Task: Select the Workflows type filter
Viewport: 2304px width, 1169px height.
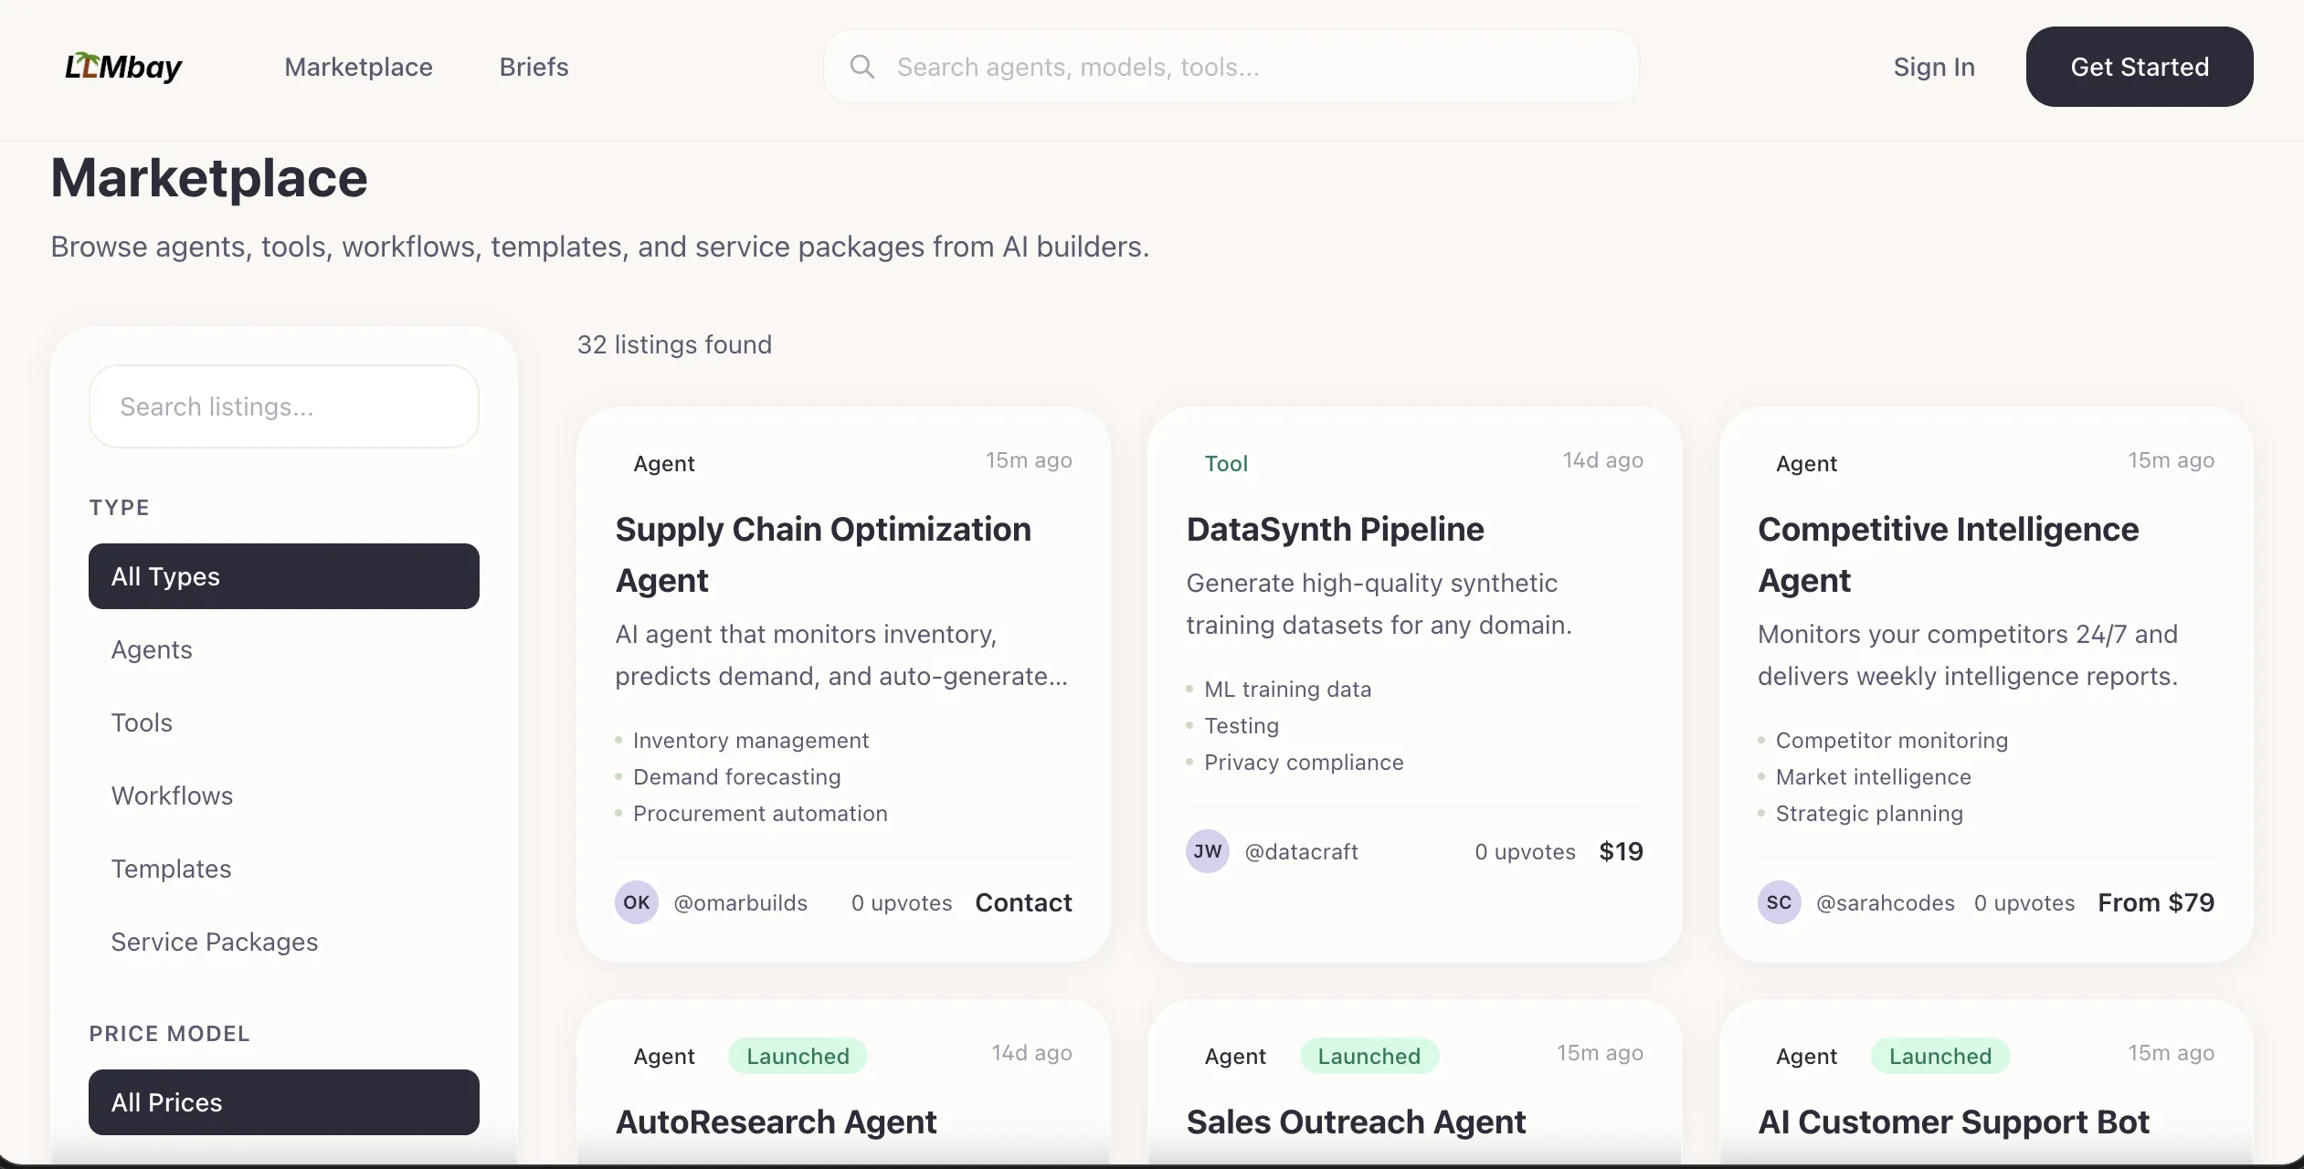Action: (x=172, y=795)
